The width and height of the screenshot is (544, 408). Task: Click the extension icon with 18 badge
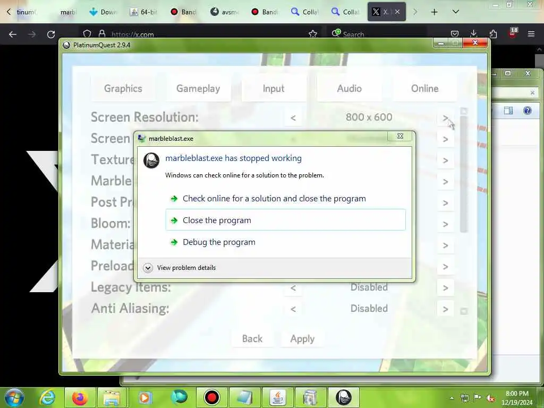click(513, 33)
